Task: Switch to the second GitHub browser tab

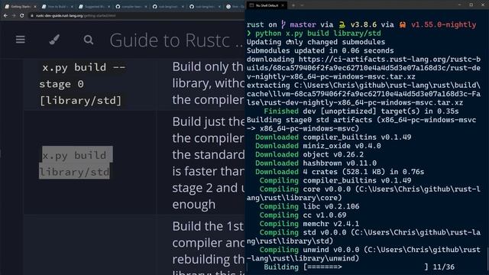Action: pos(167,6)
